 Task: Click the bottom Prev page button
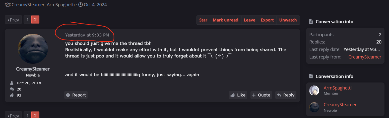tap(13, 116)
